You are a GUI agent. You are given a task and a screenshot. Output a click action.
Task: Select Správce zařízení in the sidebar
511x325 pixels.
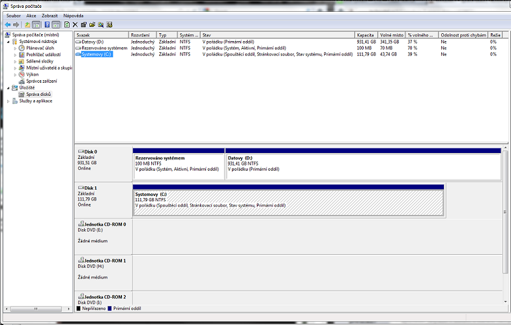[x=41, y=81]
